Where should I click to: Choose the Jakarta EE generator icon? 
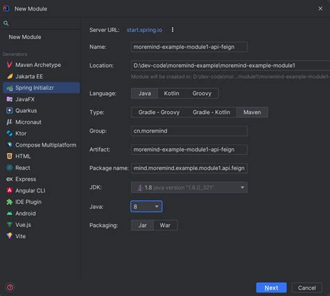point(10,76)
